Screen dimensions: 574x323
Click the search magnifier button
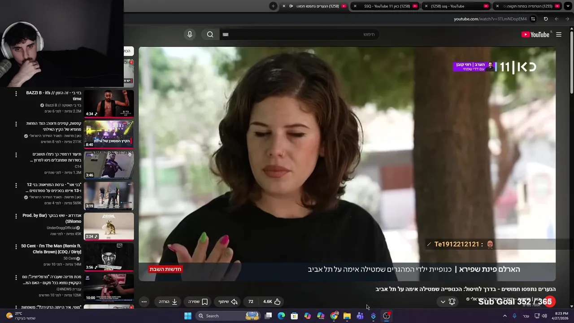[x=210, y=35]
